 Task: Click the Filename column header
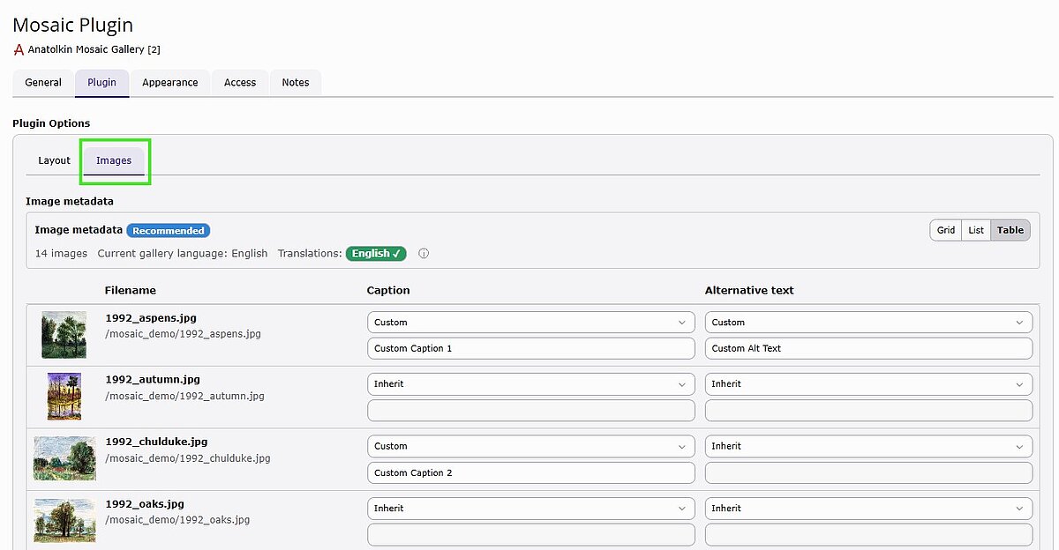pyautogui.click(x=131, y=290)
